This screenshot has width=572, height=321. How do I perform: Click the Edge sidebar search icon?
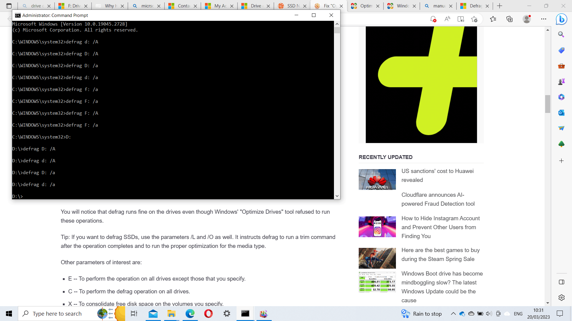coord(561,34)
